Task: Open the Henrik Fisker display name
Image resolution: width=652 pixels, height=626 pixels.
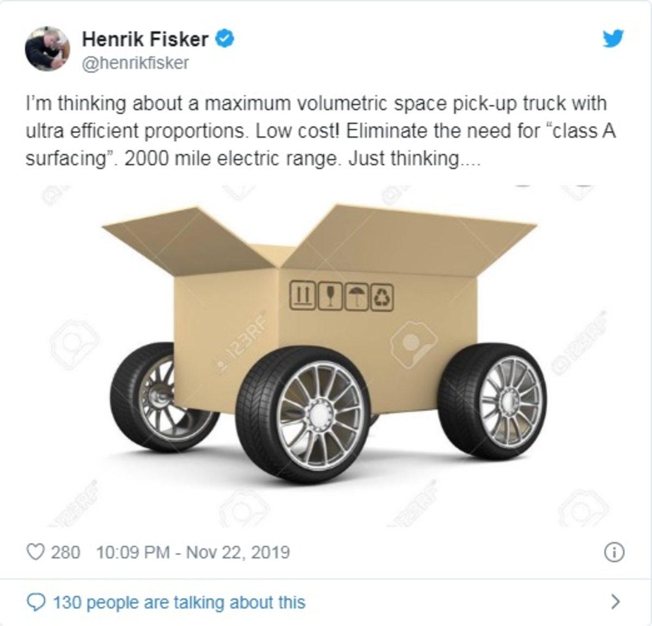Action: pyautogui.click(x=145, y=39)
